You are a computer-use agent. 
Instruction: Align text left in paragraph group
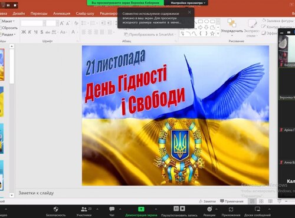[x=84, y=32]
